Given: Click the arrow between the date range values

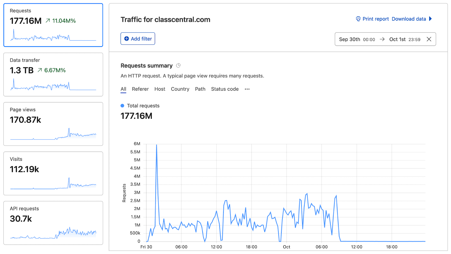Looking at the screenshot, I should 382,39.
